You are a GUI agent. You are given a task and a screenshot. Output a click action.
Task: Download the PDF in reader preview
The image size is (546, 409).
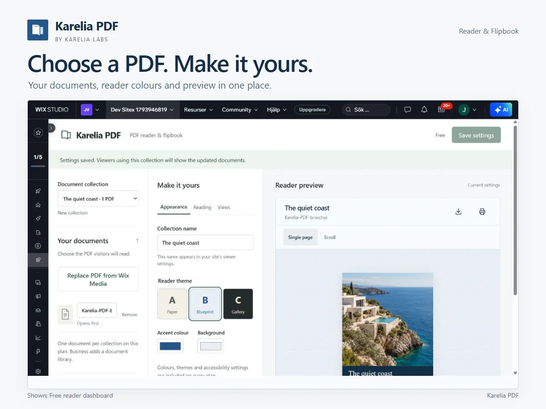click(x=459, y=212)
